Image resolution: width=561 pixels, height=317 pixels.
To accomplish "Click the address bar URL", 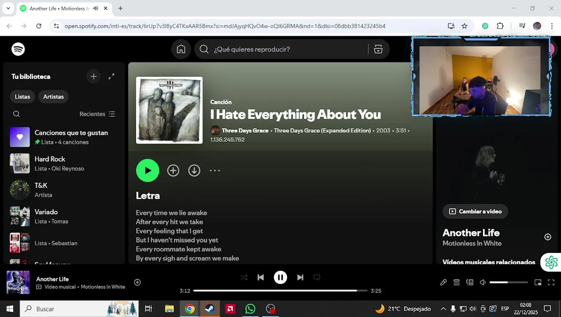I will coord(225,26).
